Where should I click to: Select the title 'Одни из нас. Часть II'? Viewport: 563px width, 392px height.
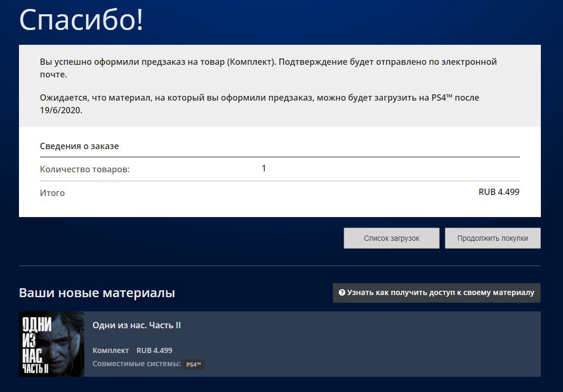pos(137,325)
